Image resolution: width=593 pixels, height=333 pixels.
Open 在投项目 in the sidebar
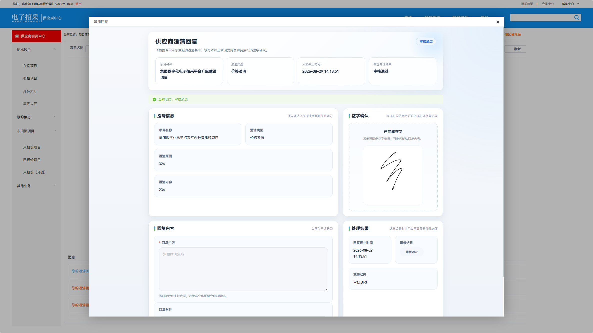pyautogui.click(x=30, y=66)
